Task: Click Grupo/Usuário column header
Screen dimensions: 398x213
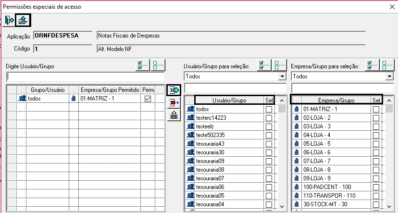Action: [x=48, y=90]
